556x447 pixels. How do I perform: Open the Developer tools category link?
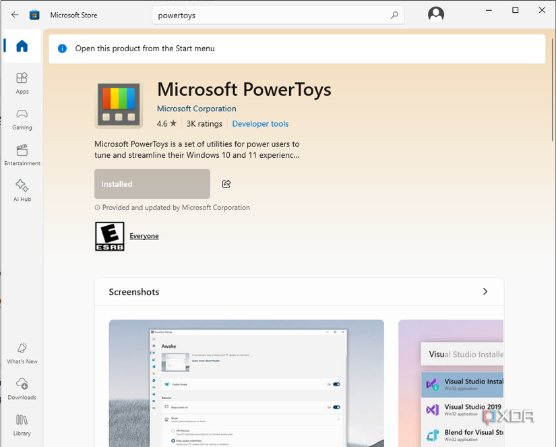(x=259, y=123)
